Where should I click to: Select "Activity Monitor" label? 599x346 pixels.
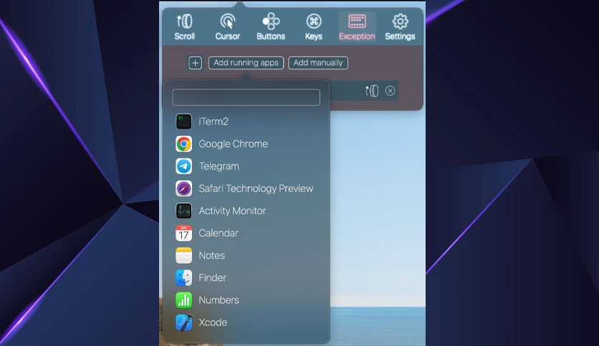click(x=232, y=211)
